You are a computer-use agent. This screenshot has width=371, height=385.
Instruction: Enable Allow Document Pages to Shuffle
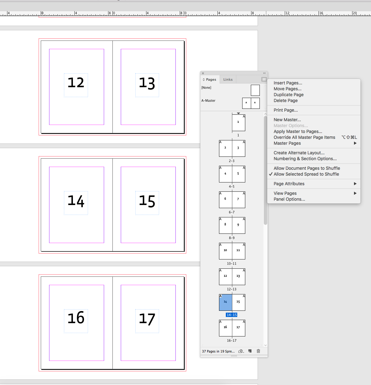(307, 168)
